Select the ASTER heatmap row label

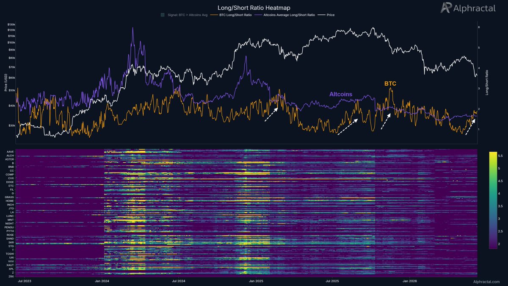click(10, 159)
